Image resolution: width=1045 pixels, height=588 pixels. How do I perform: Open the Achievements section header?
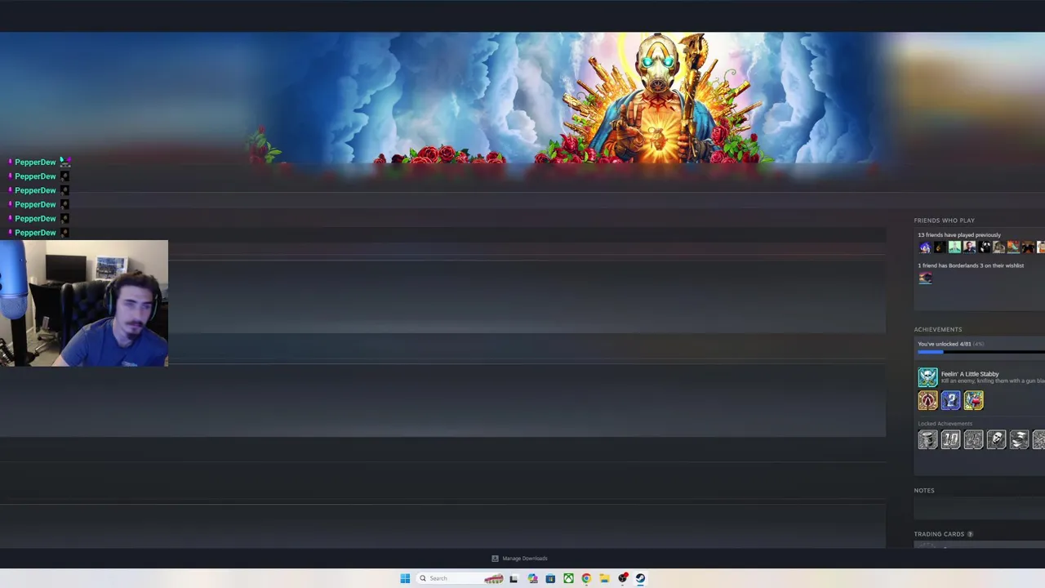point(938,329)
